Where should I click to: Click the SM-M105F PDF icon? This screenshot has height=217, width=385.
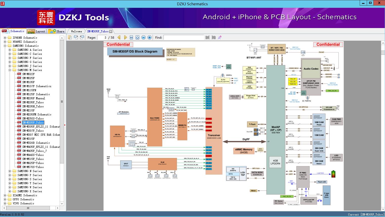pyautogui.click(x=19, y=82)
